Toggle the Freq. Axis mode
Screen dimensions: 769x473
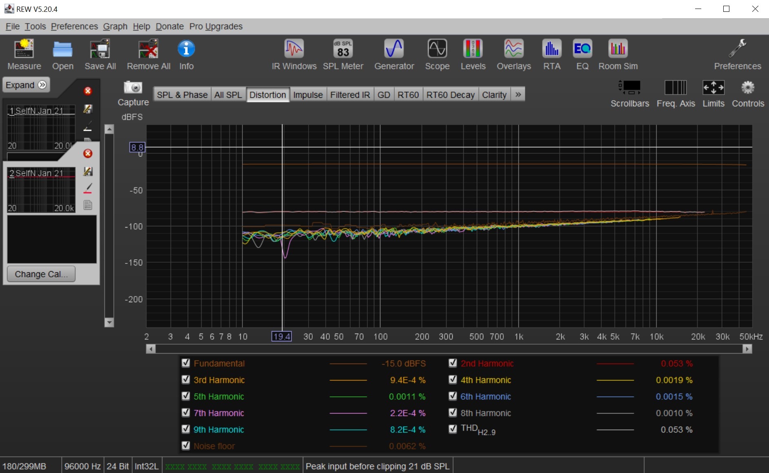pos(676,87)
